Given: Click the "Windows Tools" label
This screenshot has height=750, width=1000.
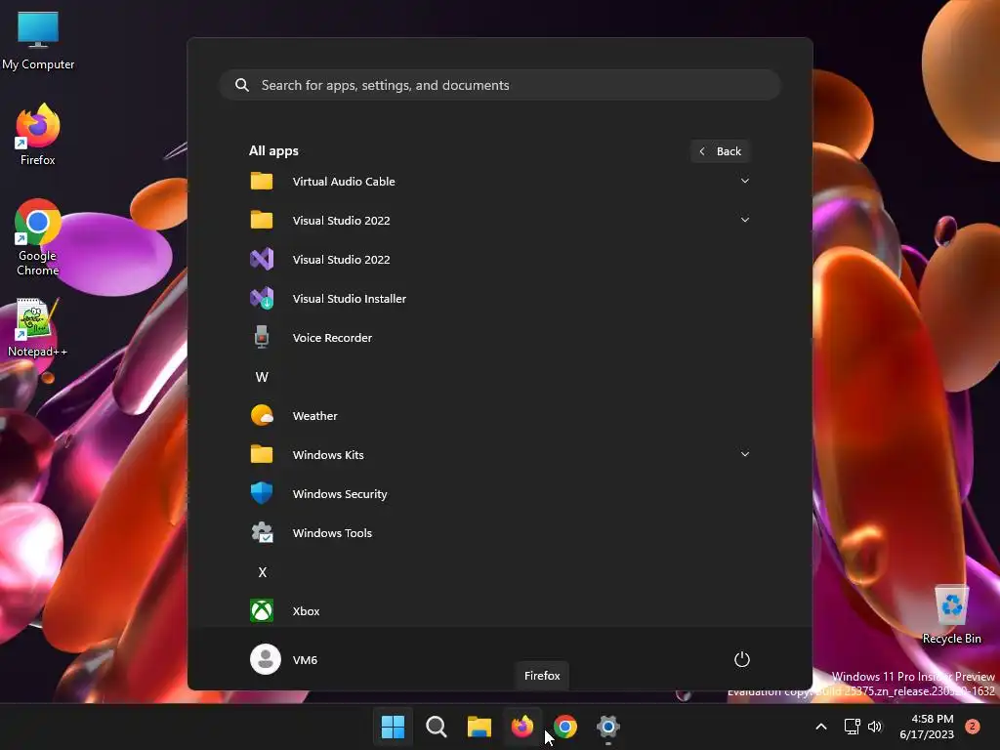Looking at the screenshot, I should [332, 532].
